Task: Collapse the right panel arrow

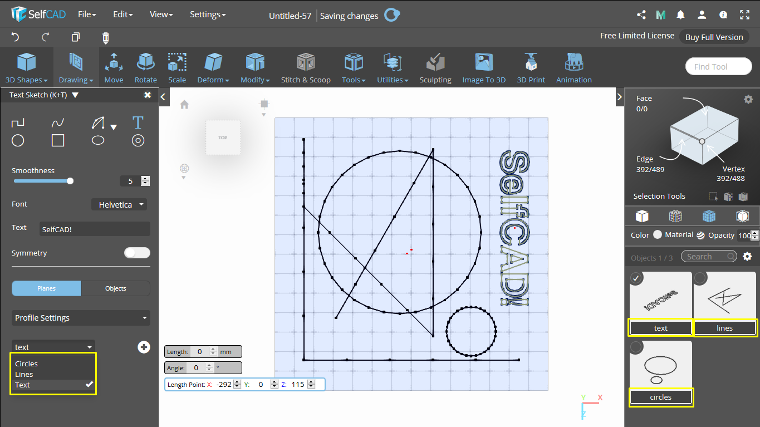Action: click(620, 97)
